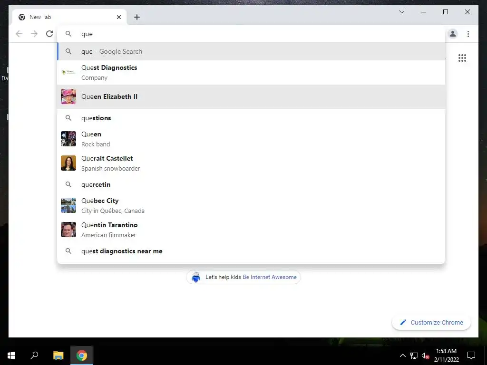Select the Quentin Tarantino suggestion
The image size is (487, 365).
[251, 230]
